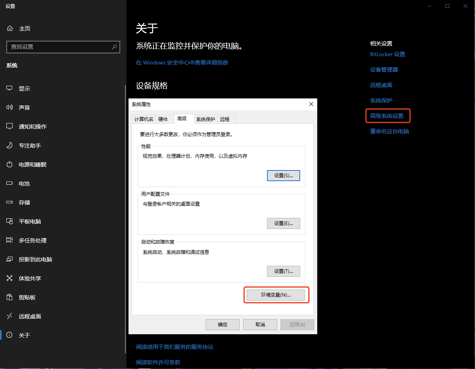Click the Remote Desktop icon in sidebar

tap(10, 316)
